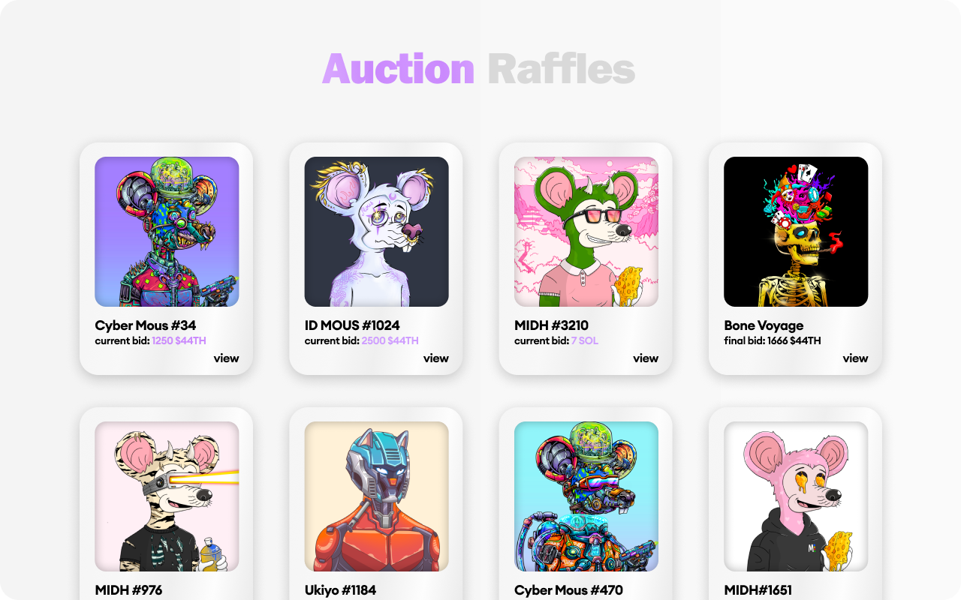
Task: Open the Bone Voyage skeleton artwork
Action: tap(796, 232)
